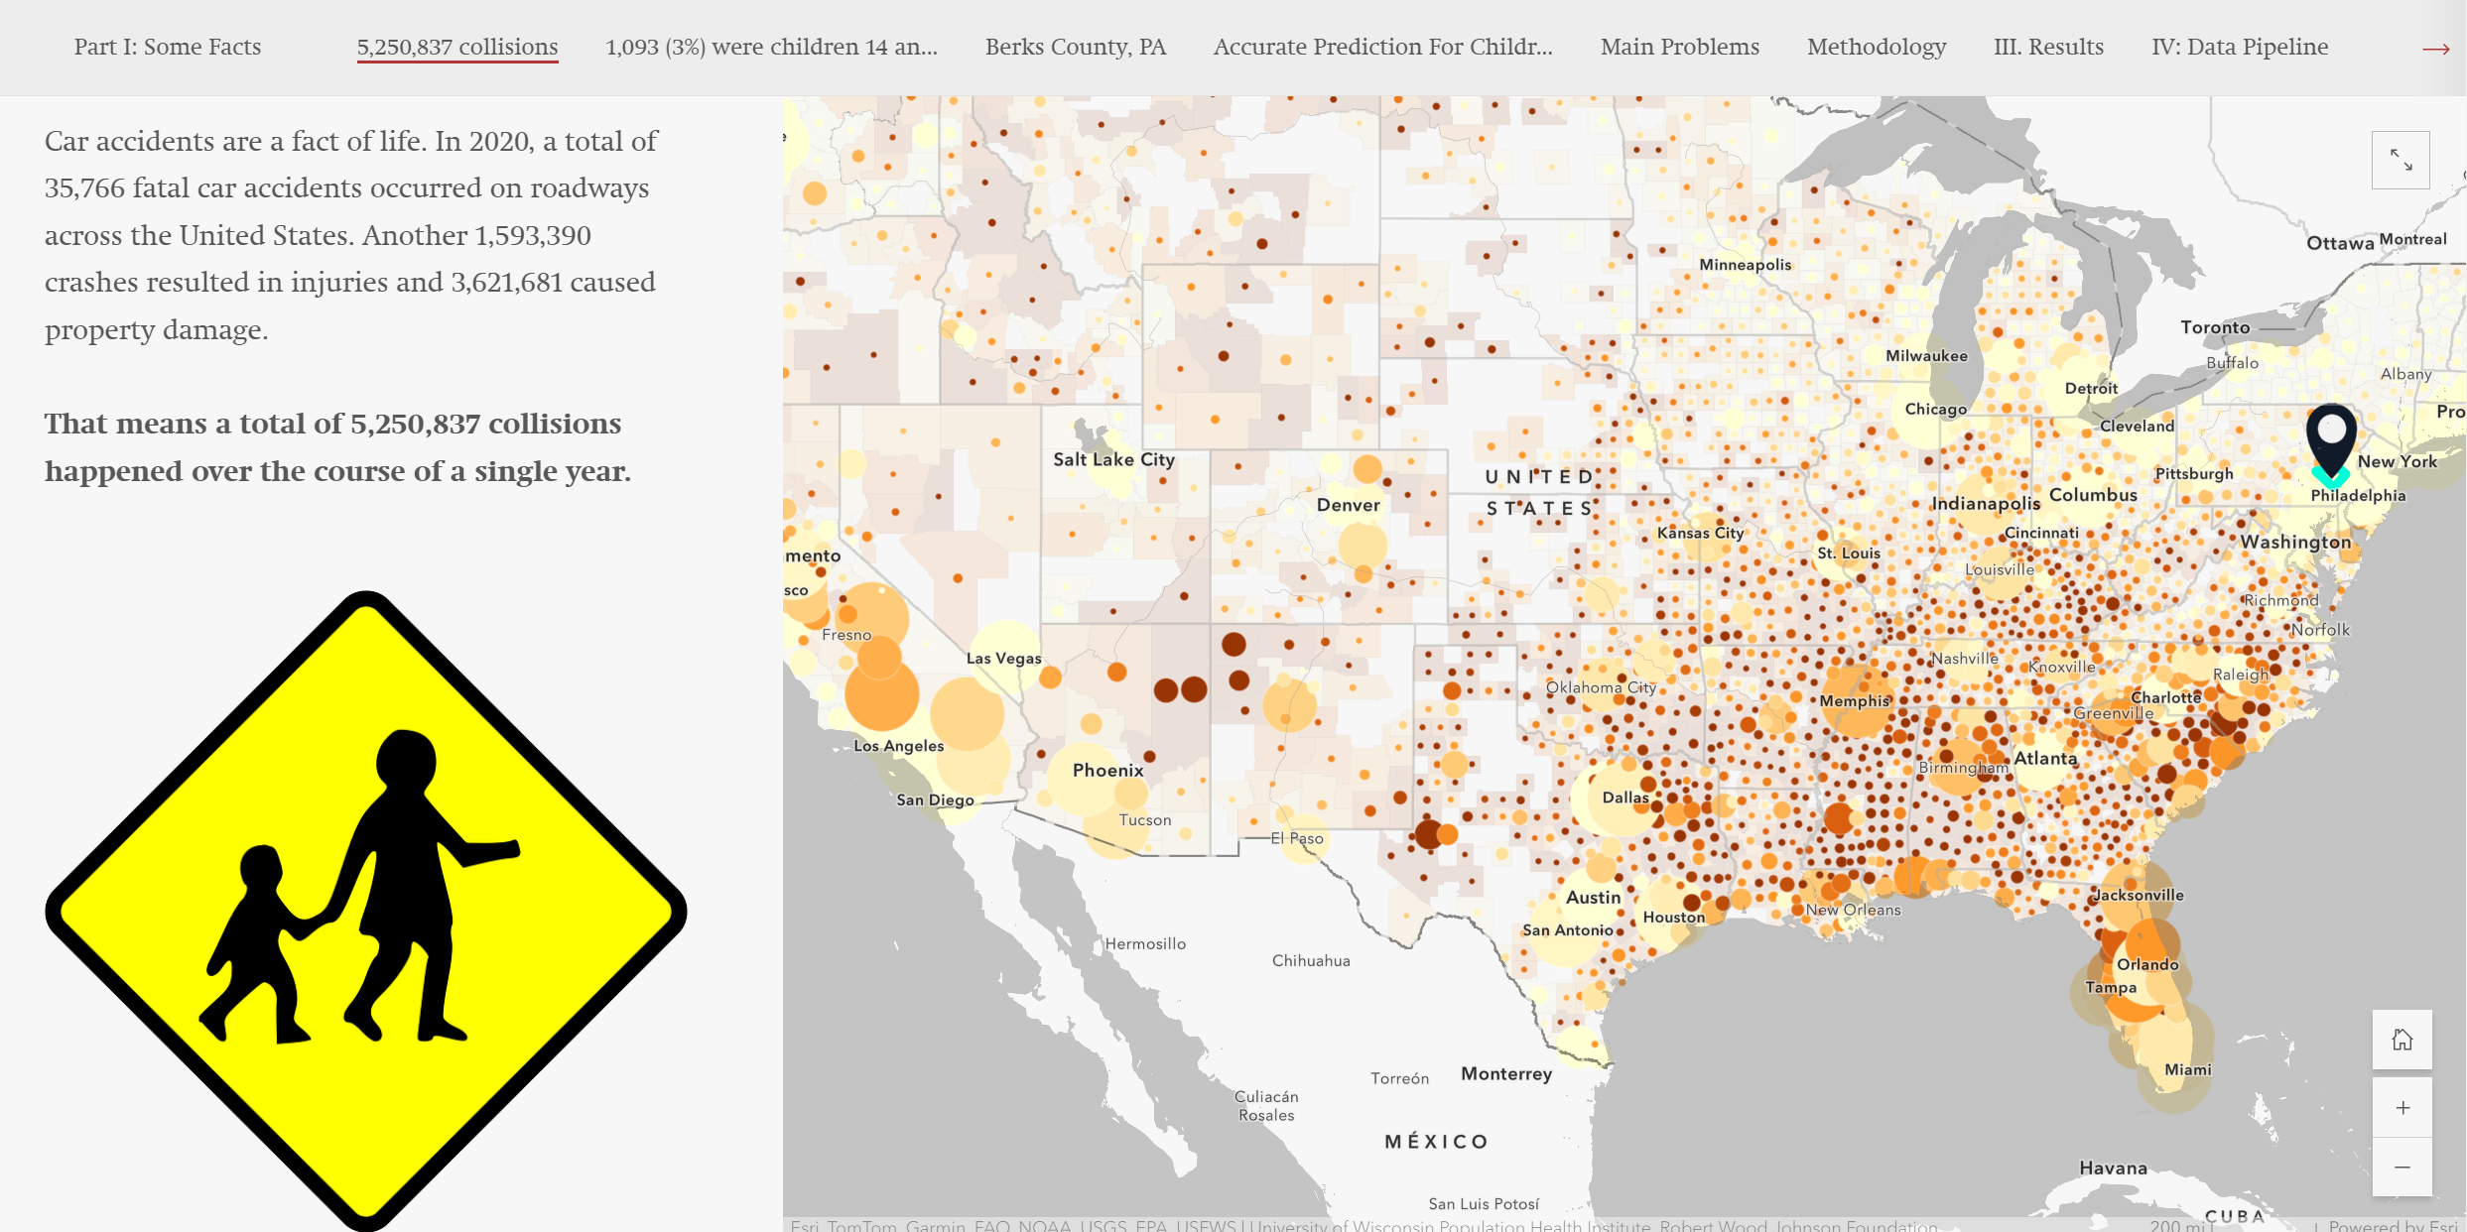Zoom in on the map
2467x1232 pixels.
coord(2402,1108)
